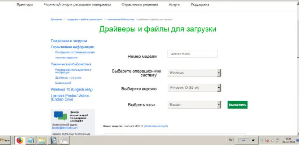Open Проверьте состояние гарантии link
This screenshot has width=299, height=145.
tap(75, 52)
